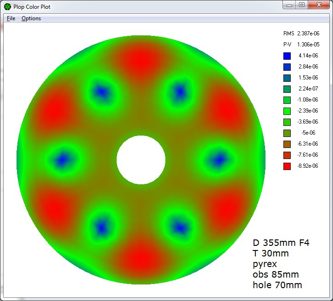This screenshot has height=301, width=333.
Task: Maximize the Plop Color Plot window
Action: (302, 5)
